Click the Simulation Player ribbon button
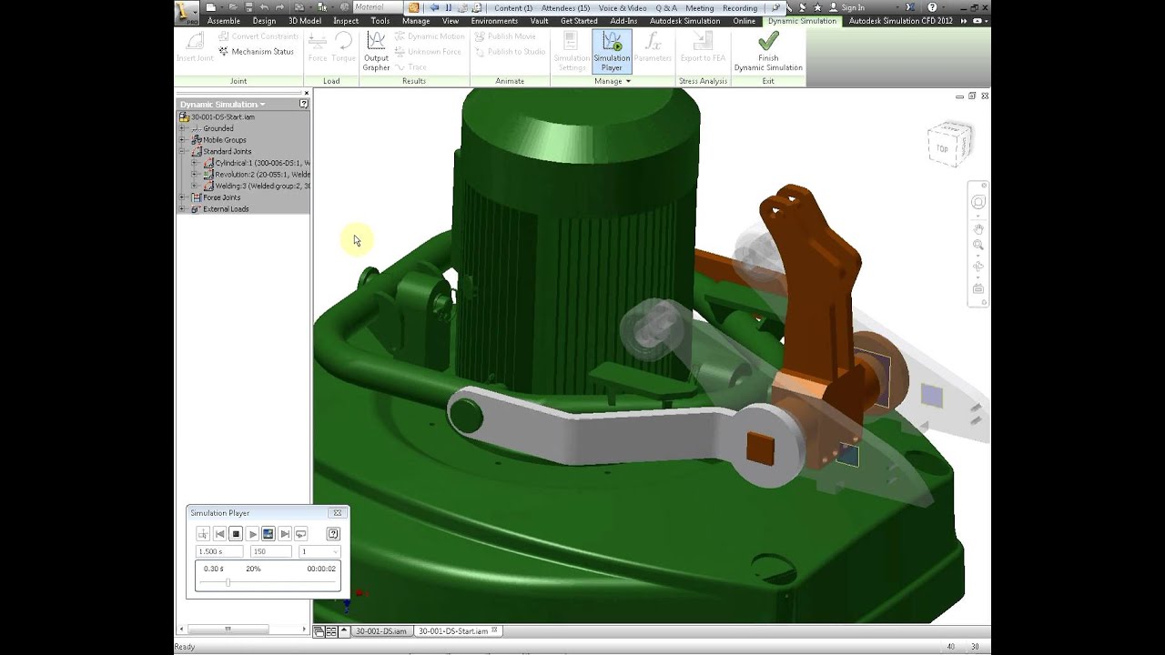The height and width of the screenshot is (655, 1165). point(612,51)
